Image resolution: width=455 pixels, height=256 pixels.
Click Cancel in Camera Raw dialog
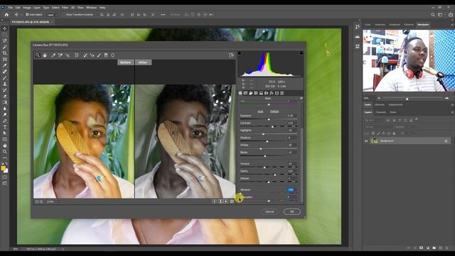click(x=269, y=212)
